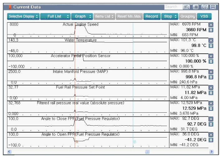Click the horizontal scrollbar thumb
Screen dimensions: 222x158
point(147,152)
